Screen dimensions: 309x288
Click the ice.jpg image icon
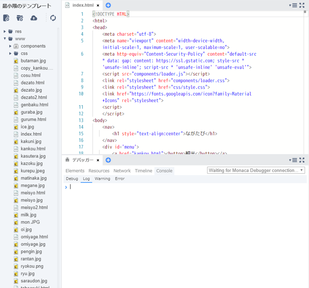(16, 127)
